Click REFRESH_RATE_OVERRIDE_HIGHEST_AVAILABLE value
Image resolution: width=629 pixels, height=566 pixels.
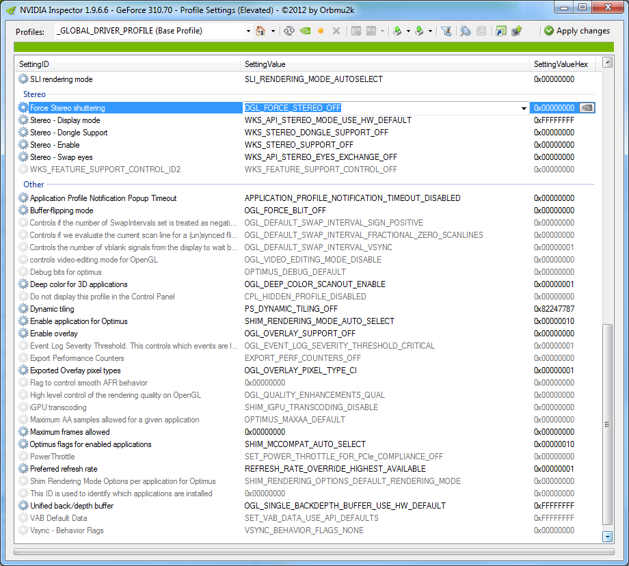(x=335, y=468)
